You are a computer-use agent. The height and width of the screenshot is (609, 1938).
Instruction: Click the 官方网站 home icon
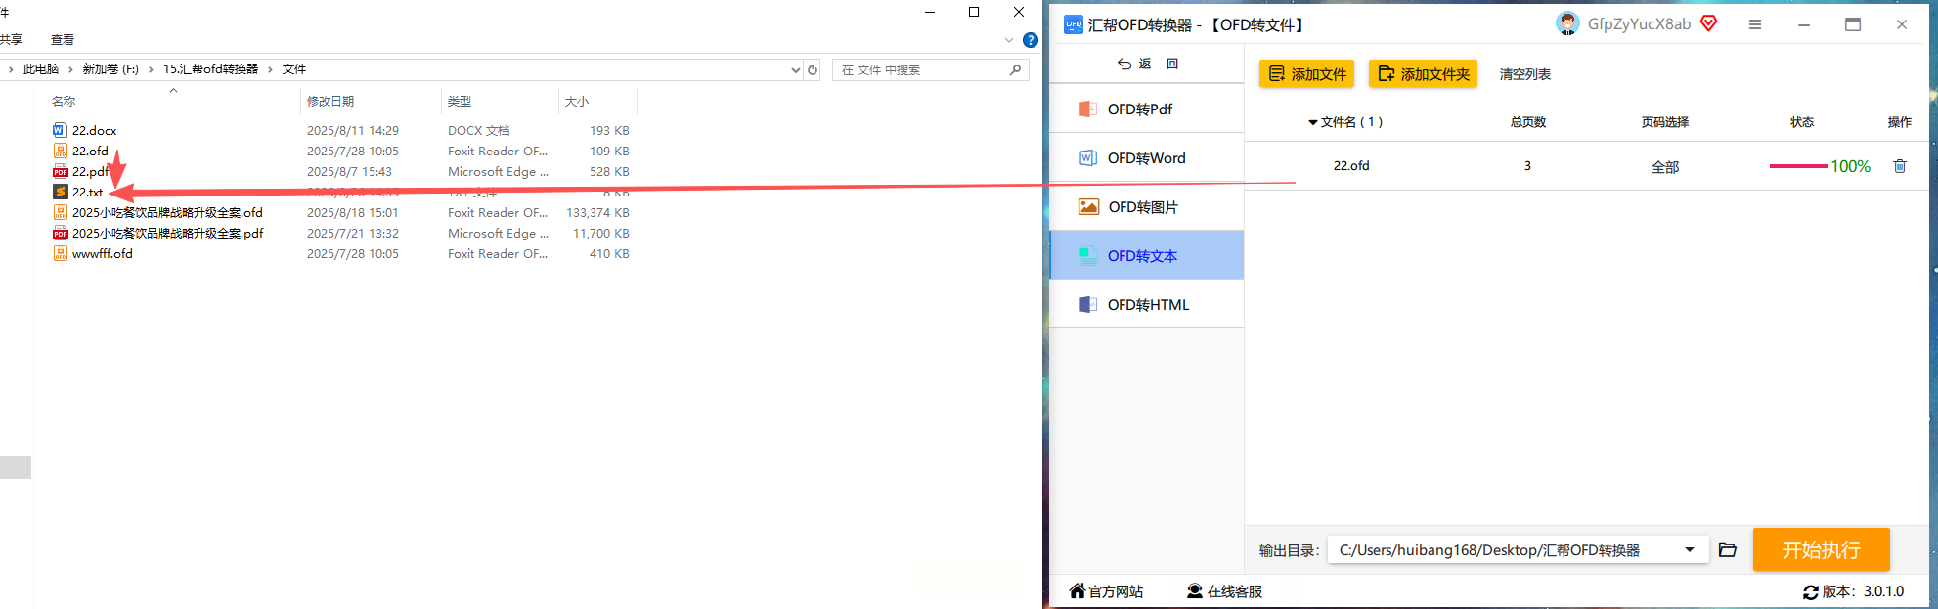(1077, 590)
